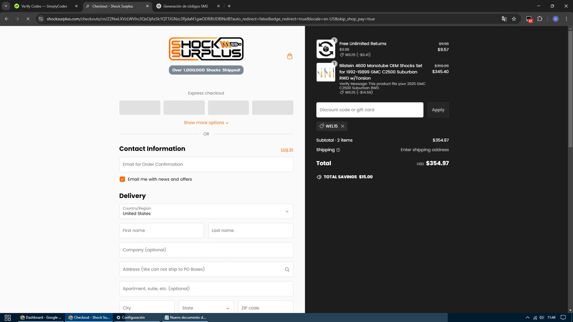Focus the First name field

pos(162,230)
